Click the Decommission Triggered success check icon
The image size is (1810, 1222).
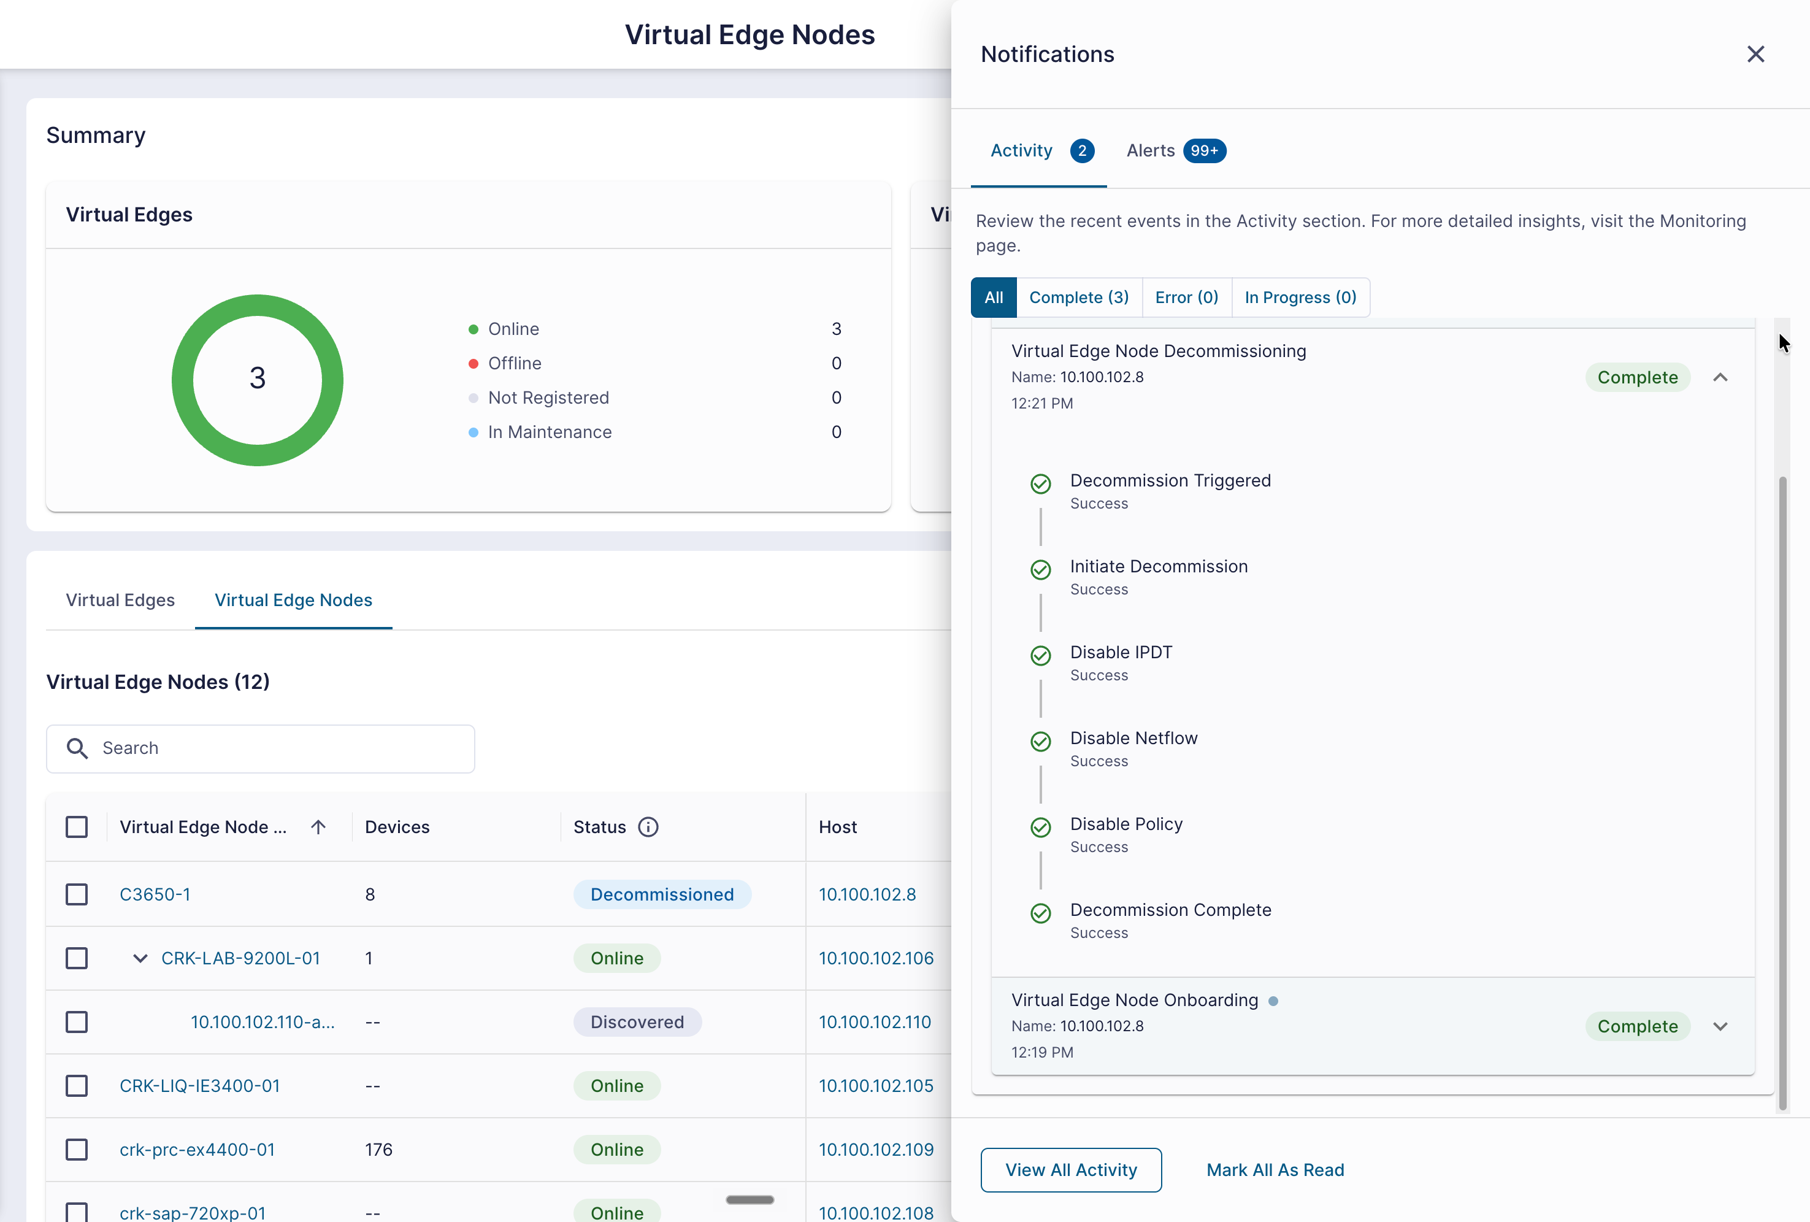pos(1040,483)
